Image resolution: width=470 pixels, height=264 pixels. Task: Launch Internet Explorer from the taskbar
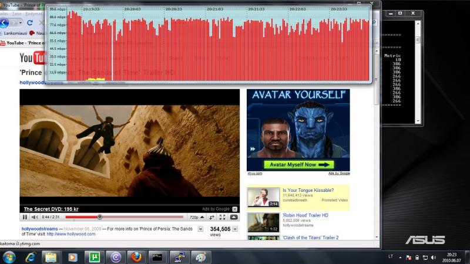pyautogui.click(x=31, y=257)
